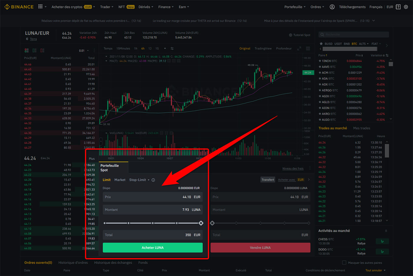Open Acheter des cryptos dropdown
This screenshot has width=413, height=276.
click(x=73, y=7)
